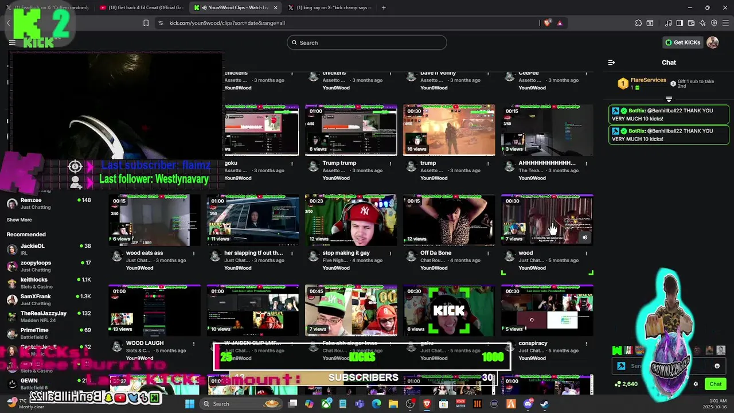734x413 pixels.
Task: Switch to the king zay X tab
Action: click(338, 7)
